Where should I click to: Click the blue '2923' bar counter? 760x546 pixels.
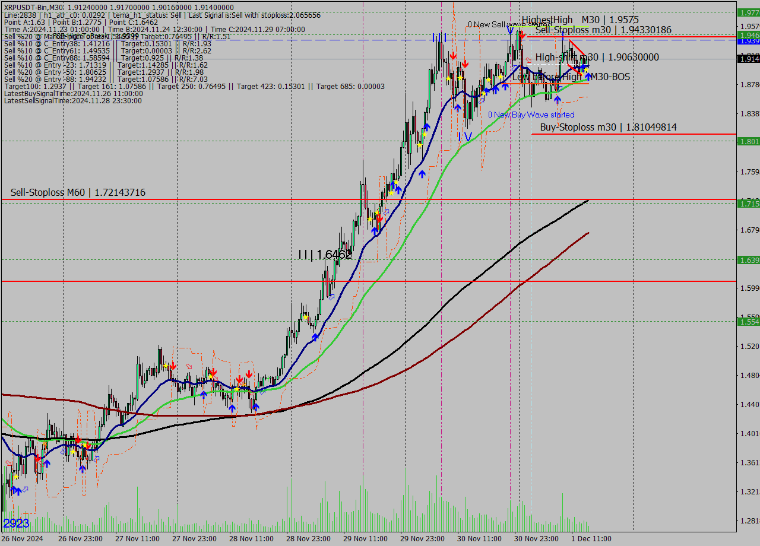(16, 523)
